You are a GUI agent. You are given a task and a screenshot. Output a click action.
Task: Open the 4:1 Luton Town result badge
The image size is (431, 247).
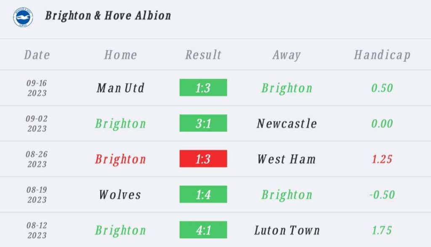tap(203, 230)
